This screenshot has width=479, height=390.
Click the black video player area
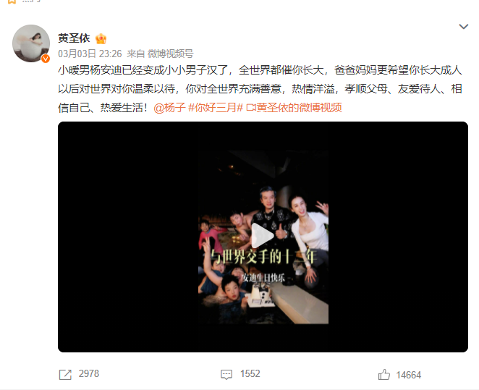tap(263, 237)
